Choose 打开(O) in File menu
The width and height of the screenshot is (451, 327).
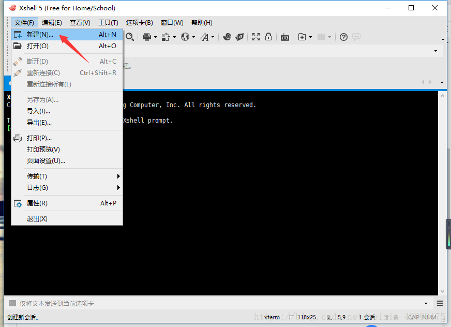pos(67,46)
